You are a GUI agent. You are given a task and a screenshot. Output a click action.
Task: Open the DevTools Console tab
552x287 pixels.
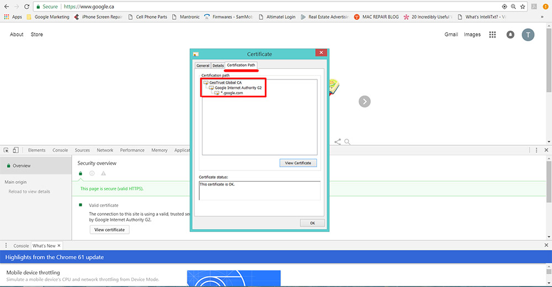[x=60, y=150]
